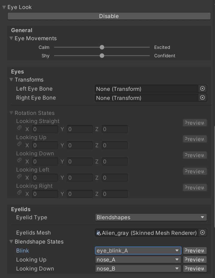The width and height of the screenshot is (215, 278).
Task: Collapse the Eye Look section
Action: click(4, 7)
